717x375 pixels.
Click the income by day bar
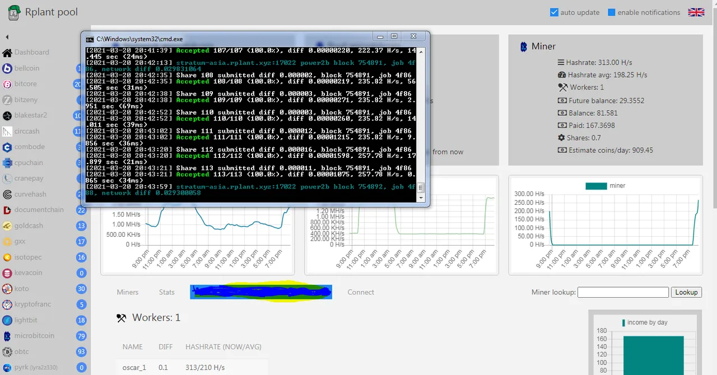click(653, 355)
